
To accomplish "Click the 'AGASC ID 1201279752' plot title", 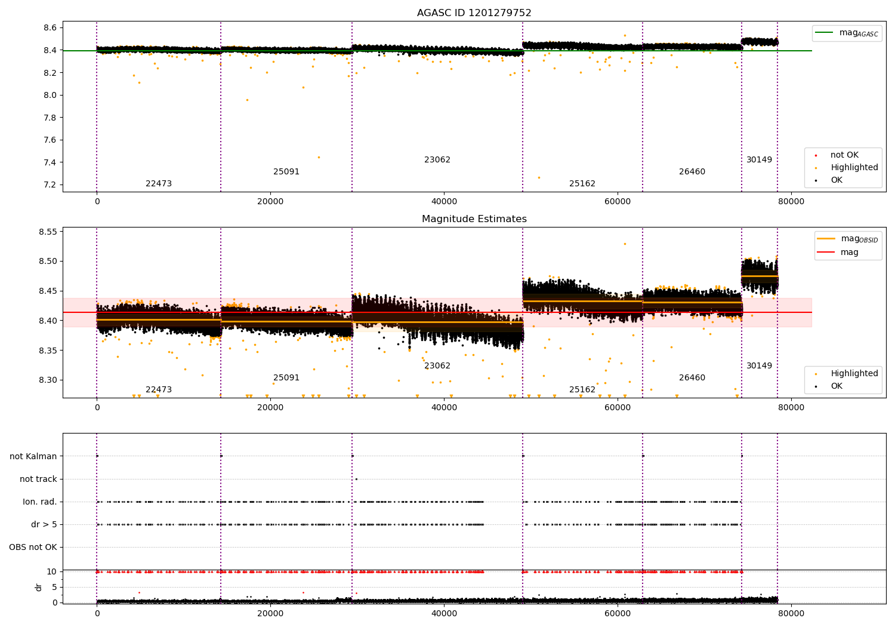I will (474, 13).
